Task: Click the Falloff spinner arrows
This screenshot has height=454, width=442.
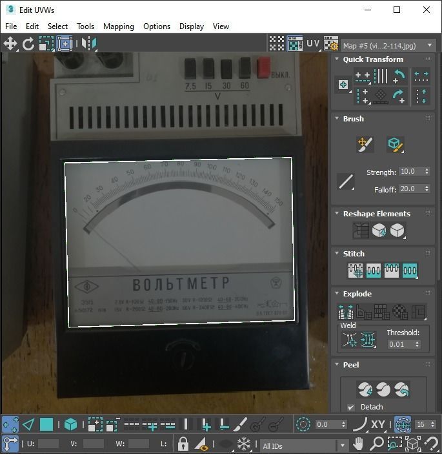Action: [x=427, y=189]
